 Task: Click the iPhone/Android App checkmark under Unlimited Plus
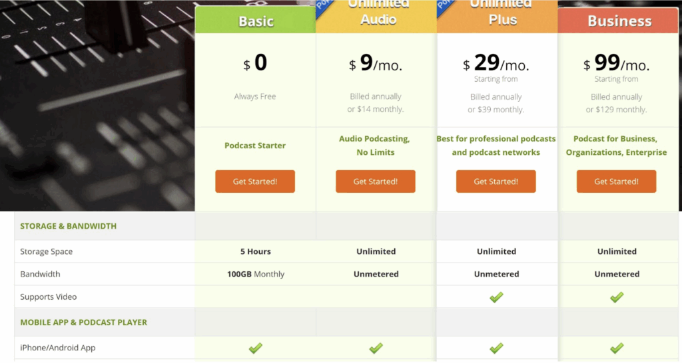coord(496,348)
